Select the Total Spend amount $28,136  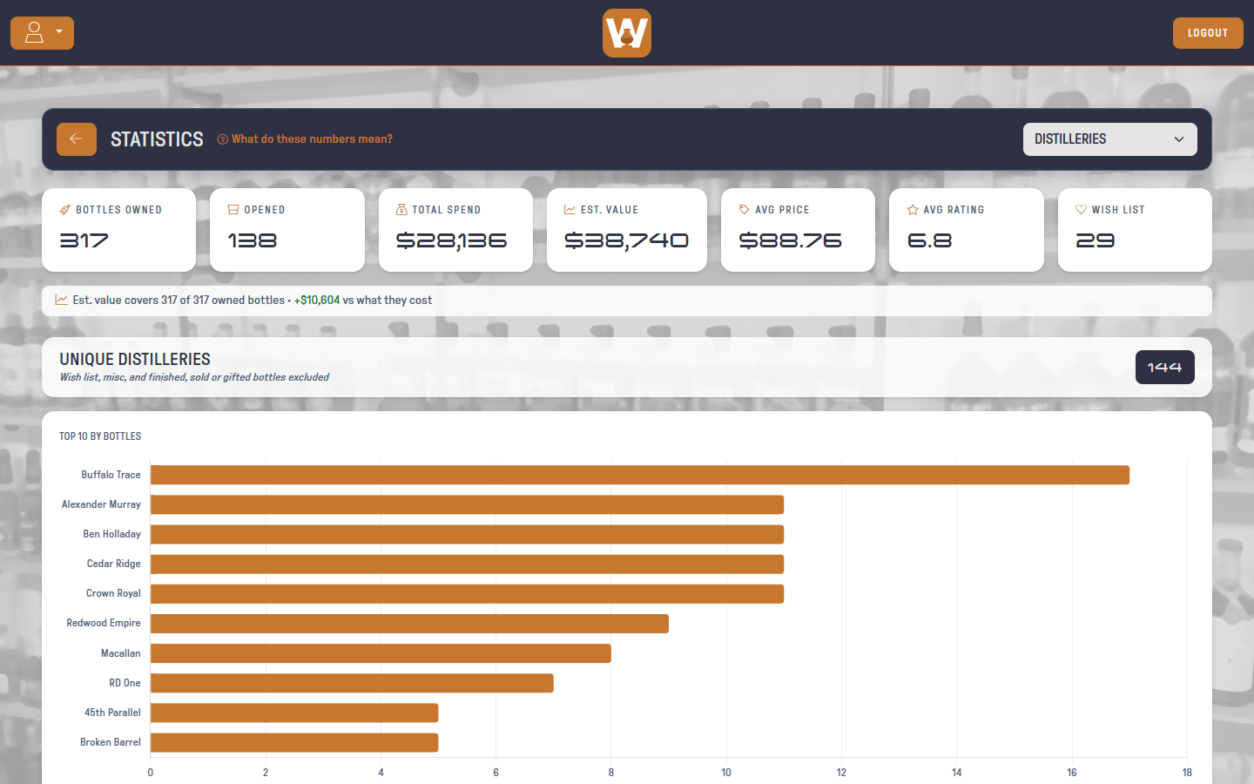(451, 240)
